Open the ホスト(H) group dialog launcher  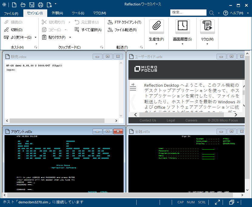coord(36,47)
